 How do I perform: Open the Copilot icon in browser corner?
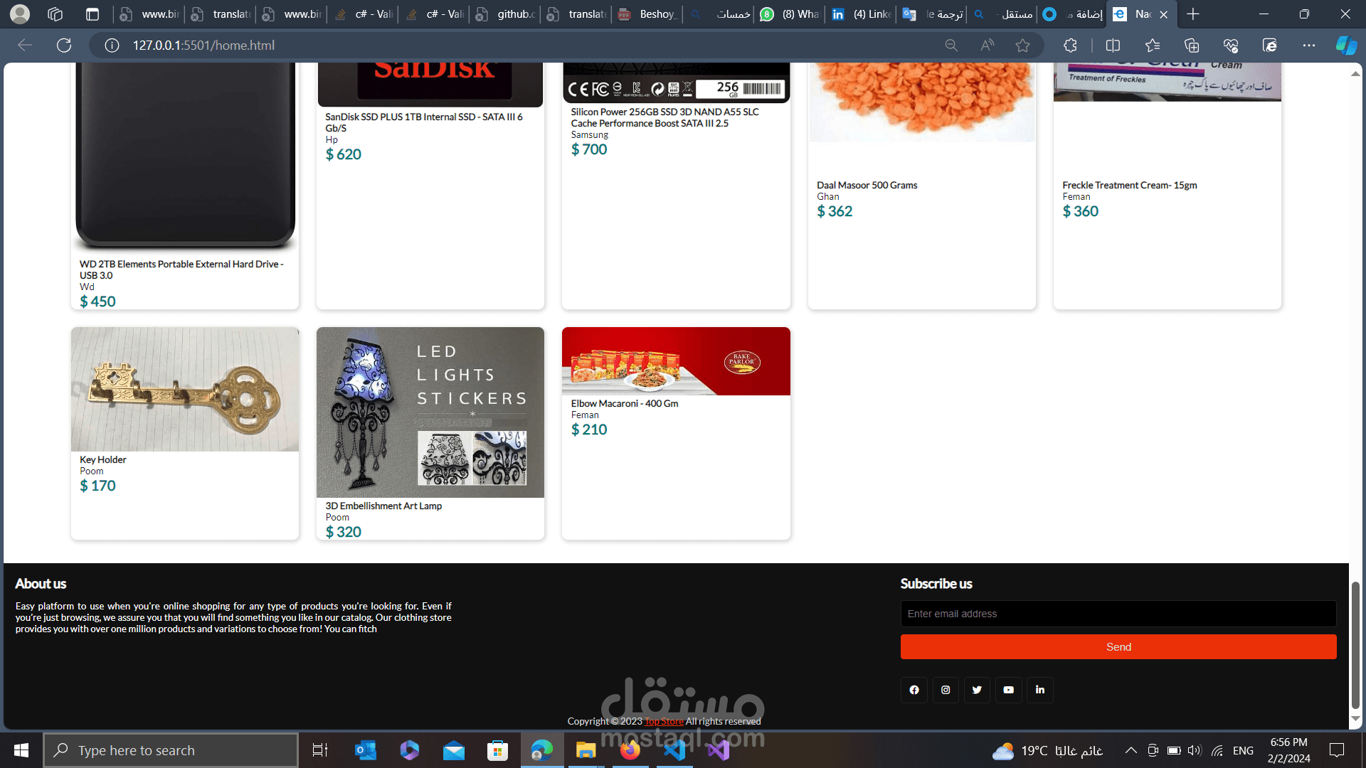point(1345,46)
